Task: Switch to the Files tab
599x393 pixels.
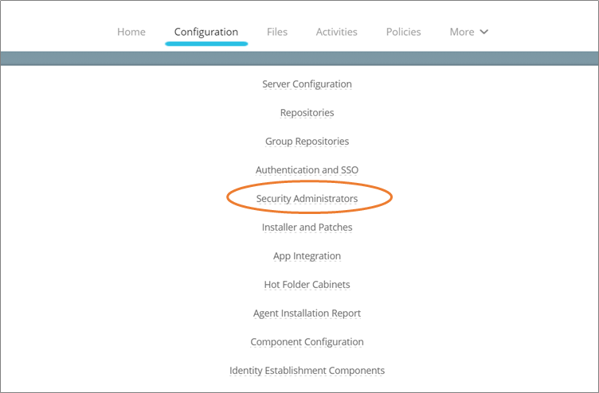Action: coord(277,32)
